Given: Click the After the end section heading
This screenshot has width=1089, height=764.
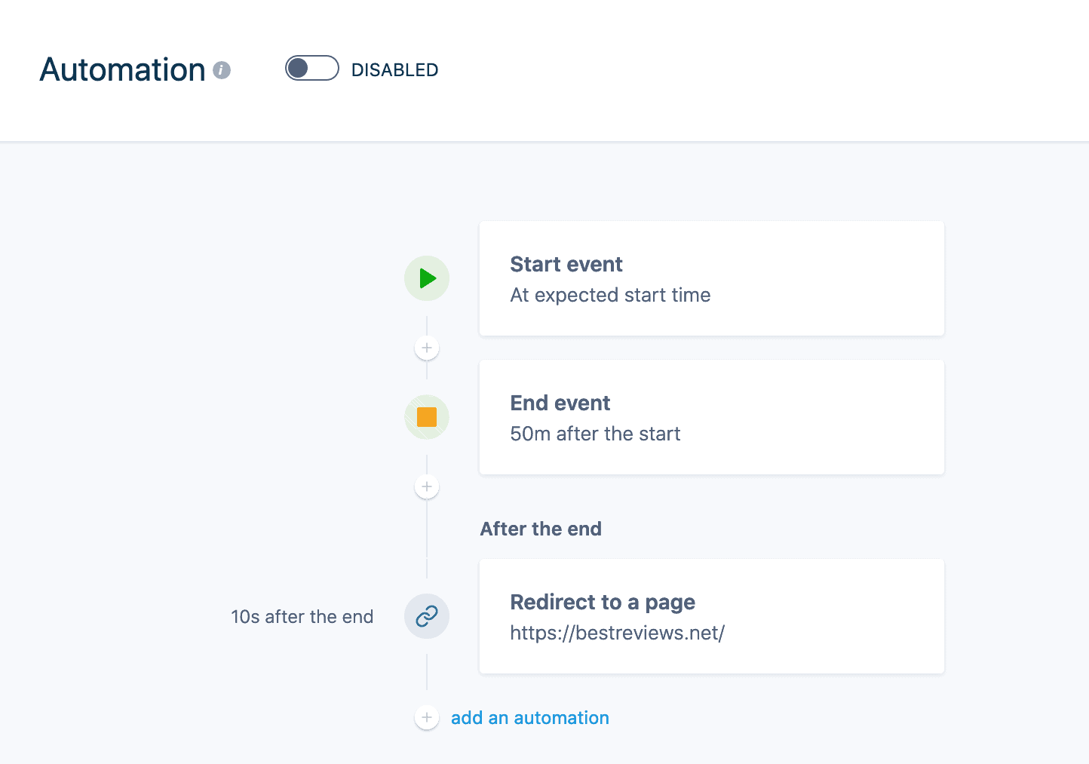Looking at the screenshot, I should 541,529.
